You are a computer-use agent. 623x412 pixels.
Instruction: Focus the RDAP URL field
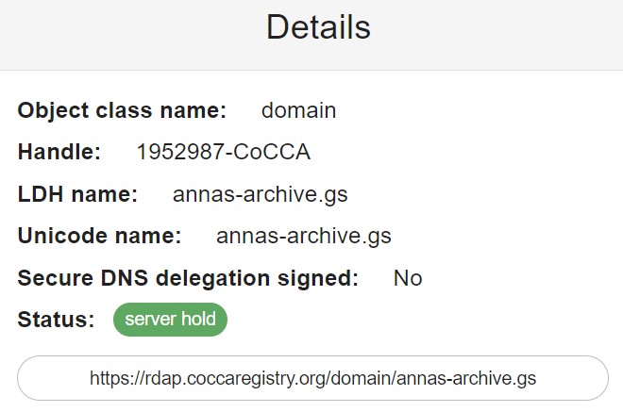tap(312, 378)
